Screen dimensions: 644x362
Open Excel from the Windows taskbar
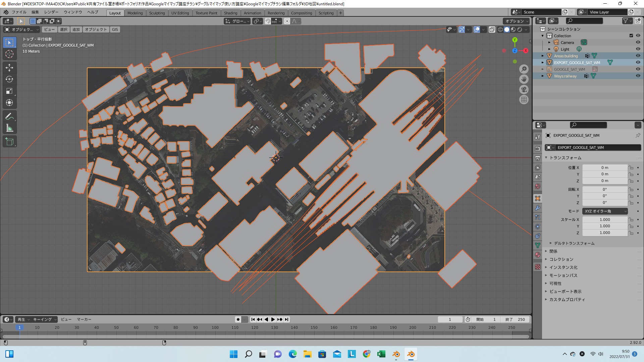(381, 354)
